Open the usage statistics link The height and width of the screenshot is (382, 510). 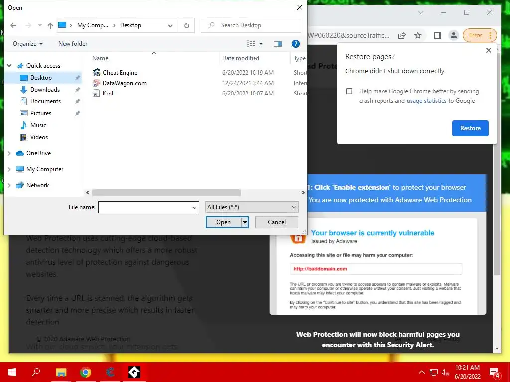[426, 101]
